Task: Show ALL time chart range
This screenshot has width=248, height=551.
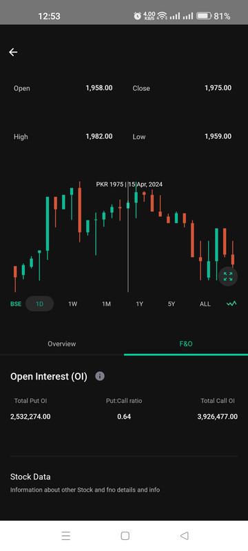Action: (205, 304)
